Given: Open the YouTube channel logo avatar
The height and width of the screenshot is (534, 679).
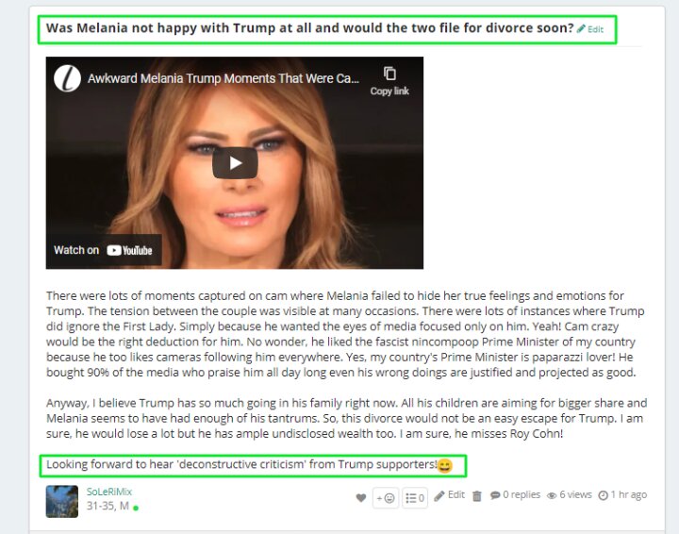Looking at the screenshot, I should 67,78.
